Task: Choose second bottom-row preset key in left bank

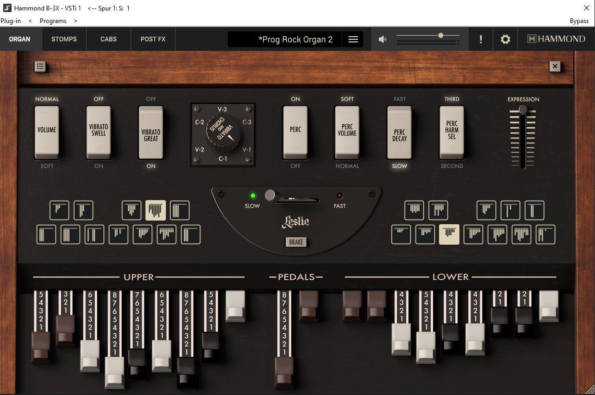Action: click(x=71, y=234)
